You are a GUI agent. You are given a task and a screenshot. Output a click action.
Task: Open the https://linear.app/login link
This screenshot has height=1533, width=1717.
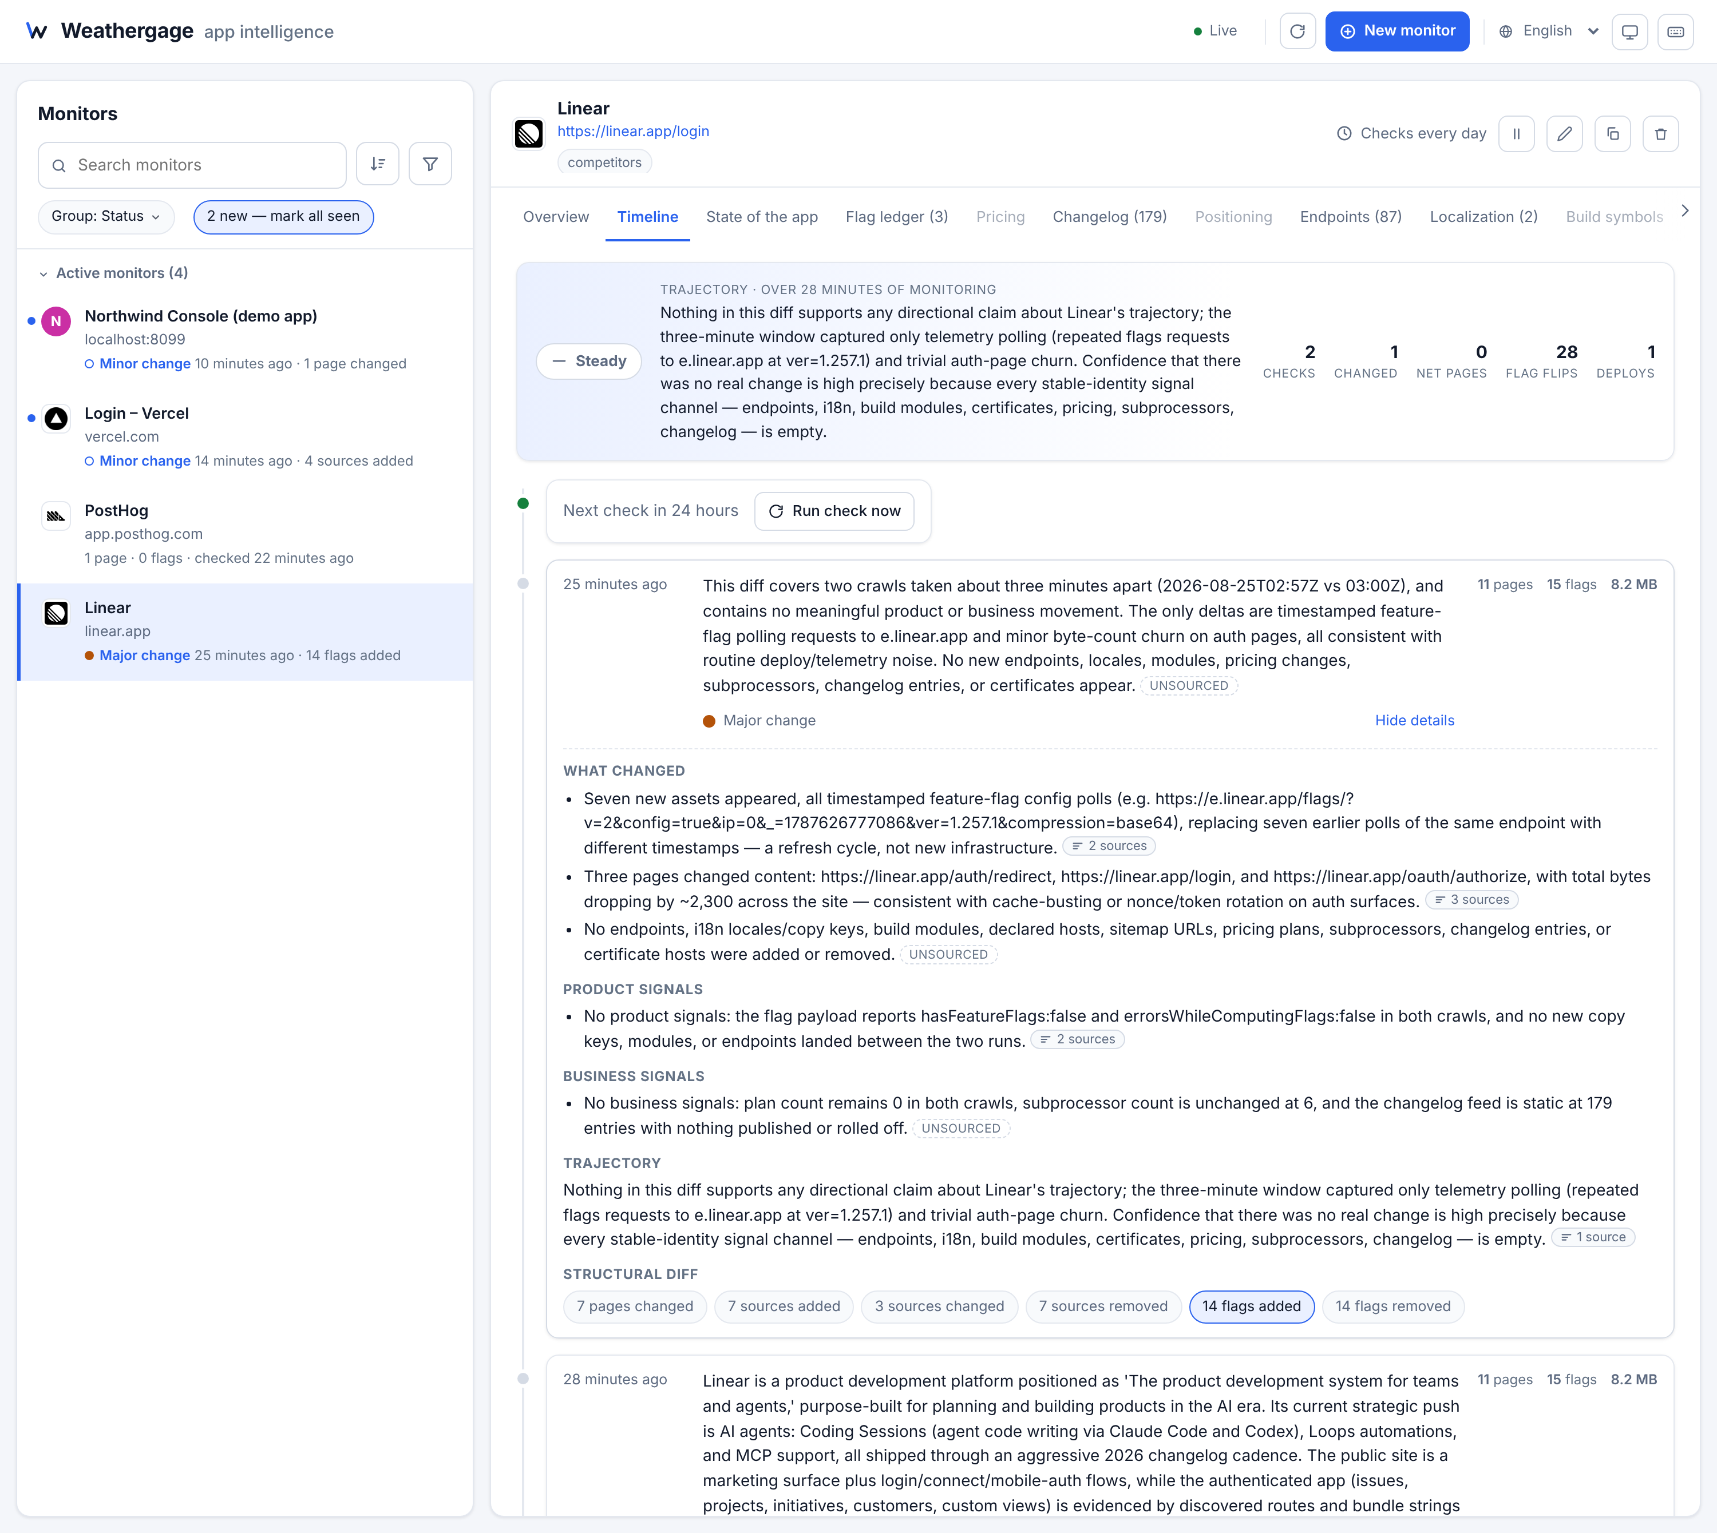633,132
